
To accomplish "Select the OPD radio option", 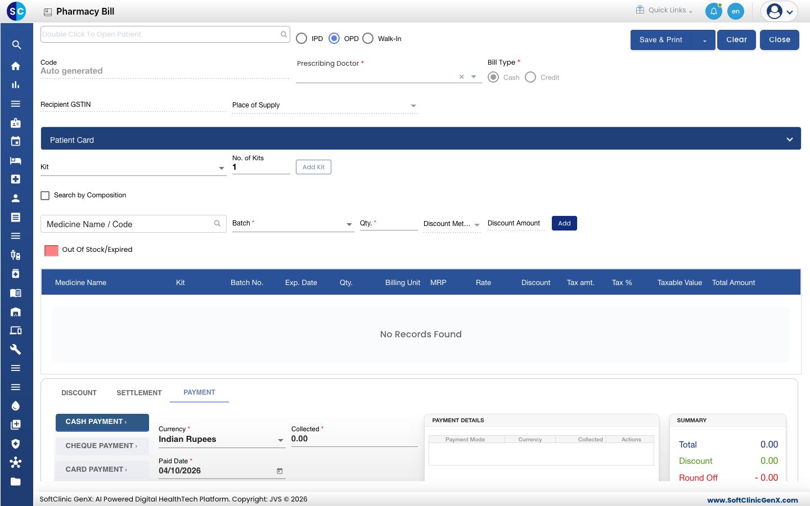I will point(334,38).
